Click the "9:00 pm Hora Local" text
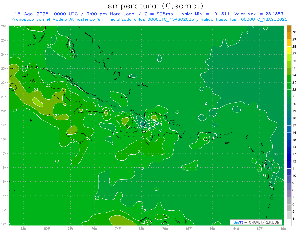The width and height of the screenshot is (301, 232). [111, 14]
